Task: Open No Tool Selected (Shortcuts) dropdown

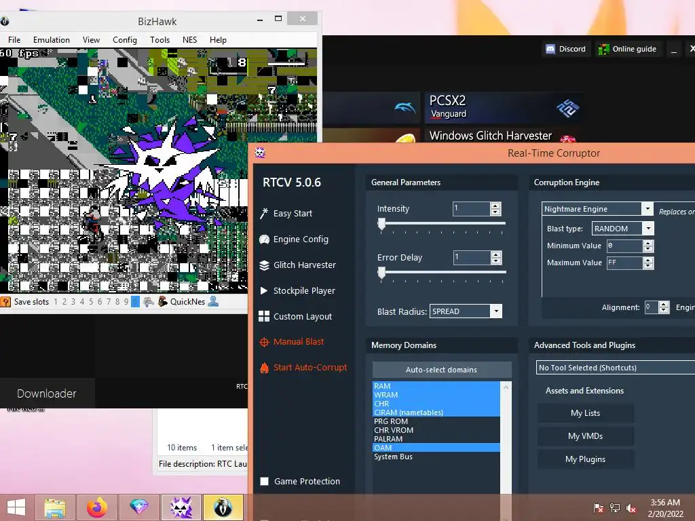Action: 616,368
